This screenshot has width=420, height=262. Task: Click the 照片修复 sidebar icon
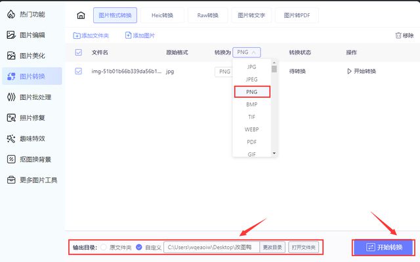11,118
